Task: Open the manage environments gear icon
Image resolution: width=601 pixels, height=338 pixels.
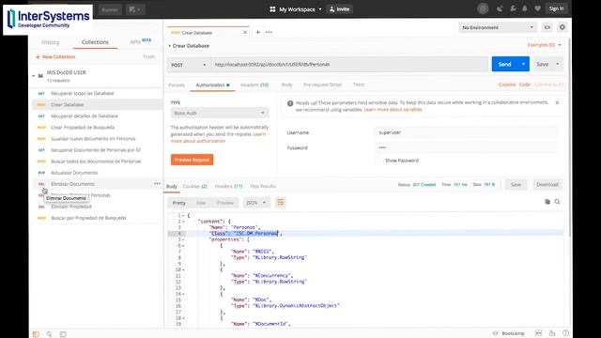Action: coord(562,27)
